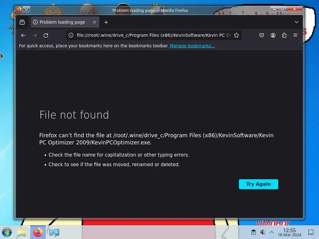Close the Problem loading page tab
This screenshot has height=239, width=319.
click(x=94, y=22)
